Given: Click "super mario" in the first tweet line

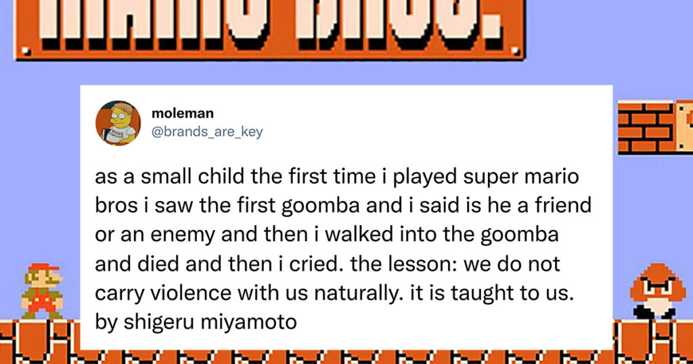Looking at the screenshot, I should (521, 177).
